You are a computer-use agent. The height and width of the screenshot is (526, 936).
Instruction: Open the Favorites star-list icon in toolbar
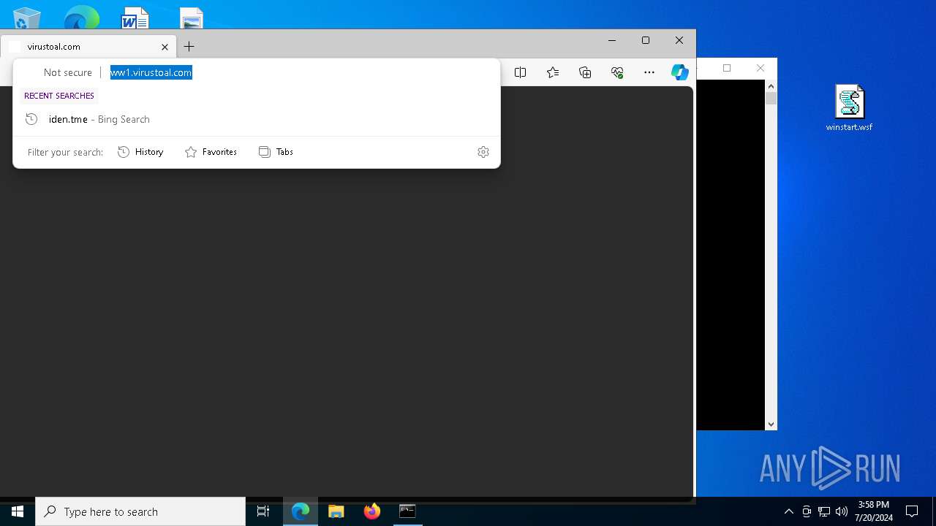click(x=553, y=72)
